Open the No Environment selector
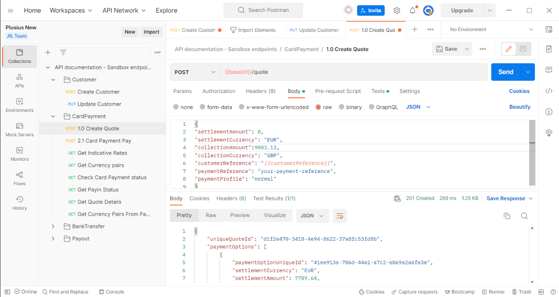Image resolution: width=559 pixels, height=297 pixels. [x=491, y=29]
